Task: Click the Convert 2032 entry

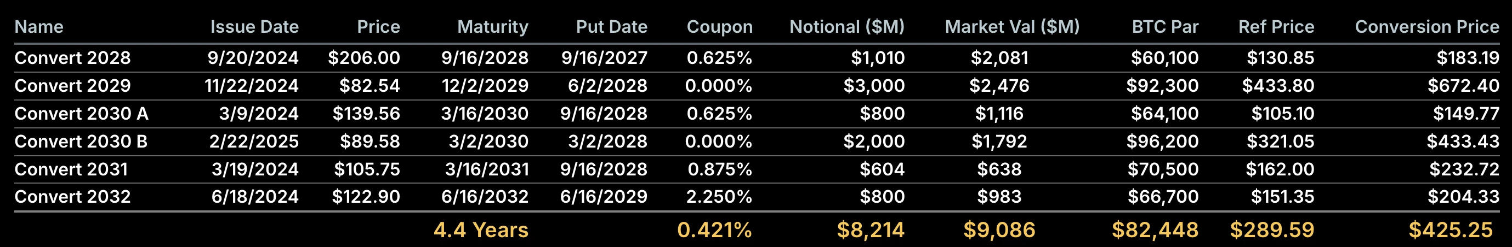Action: pos(72,197)
